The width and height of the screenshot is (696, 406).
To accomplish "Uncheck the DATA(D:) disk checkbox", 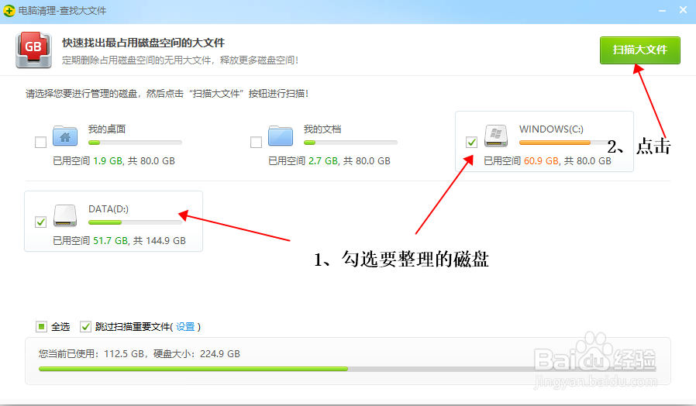I will [x=40, y=222].
